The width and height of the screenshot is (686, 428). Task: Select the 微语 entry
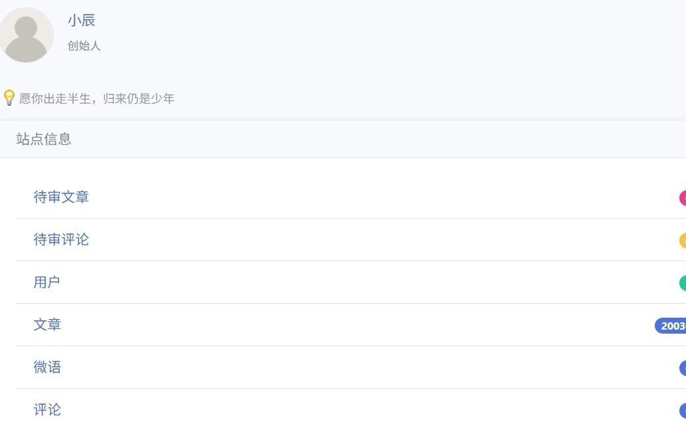47,367
